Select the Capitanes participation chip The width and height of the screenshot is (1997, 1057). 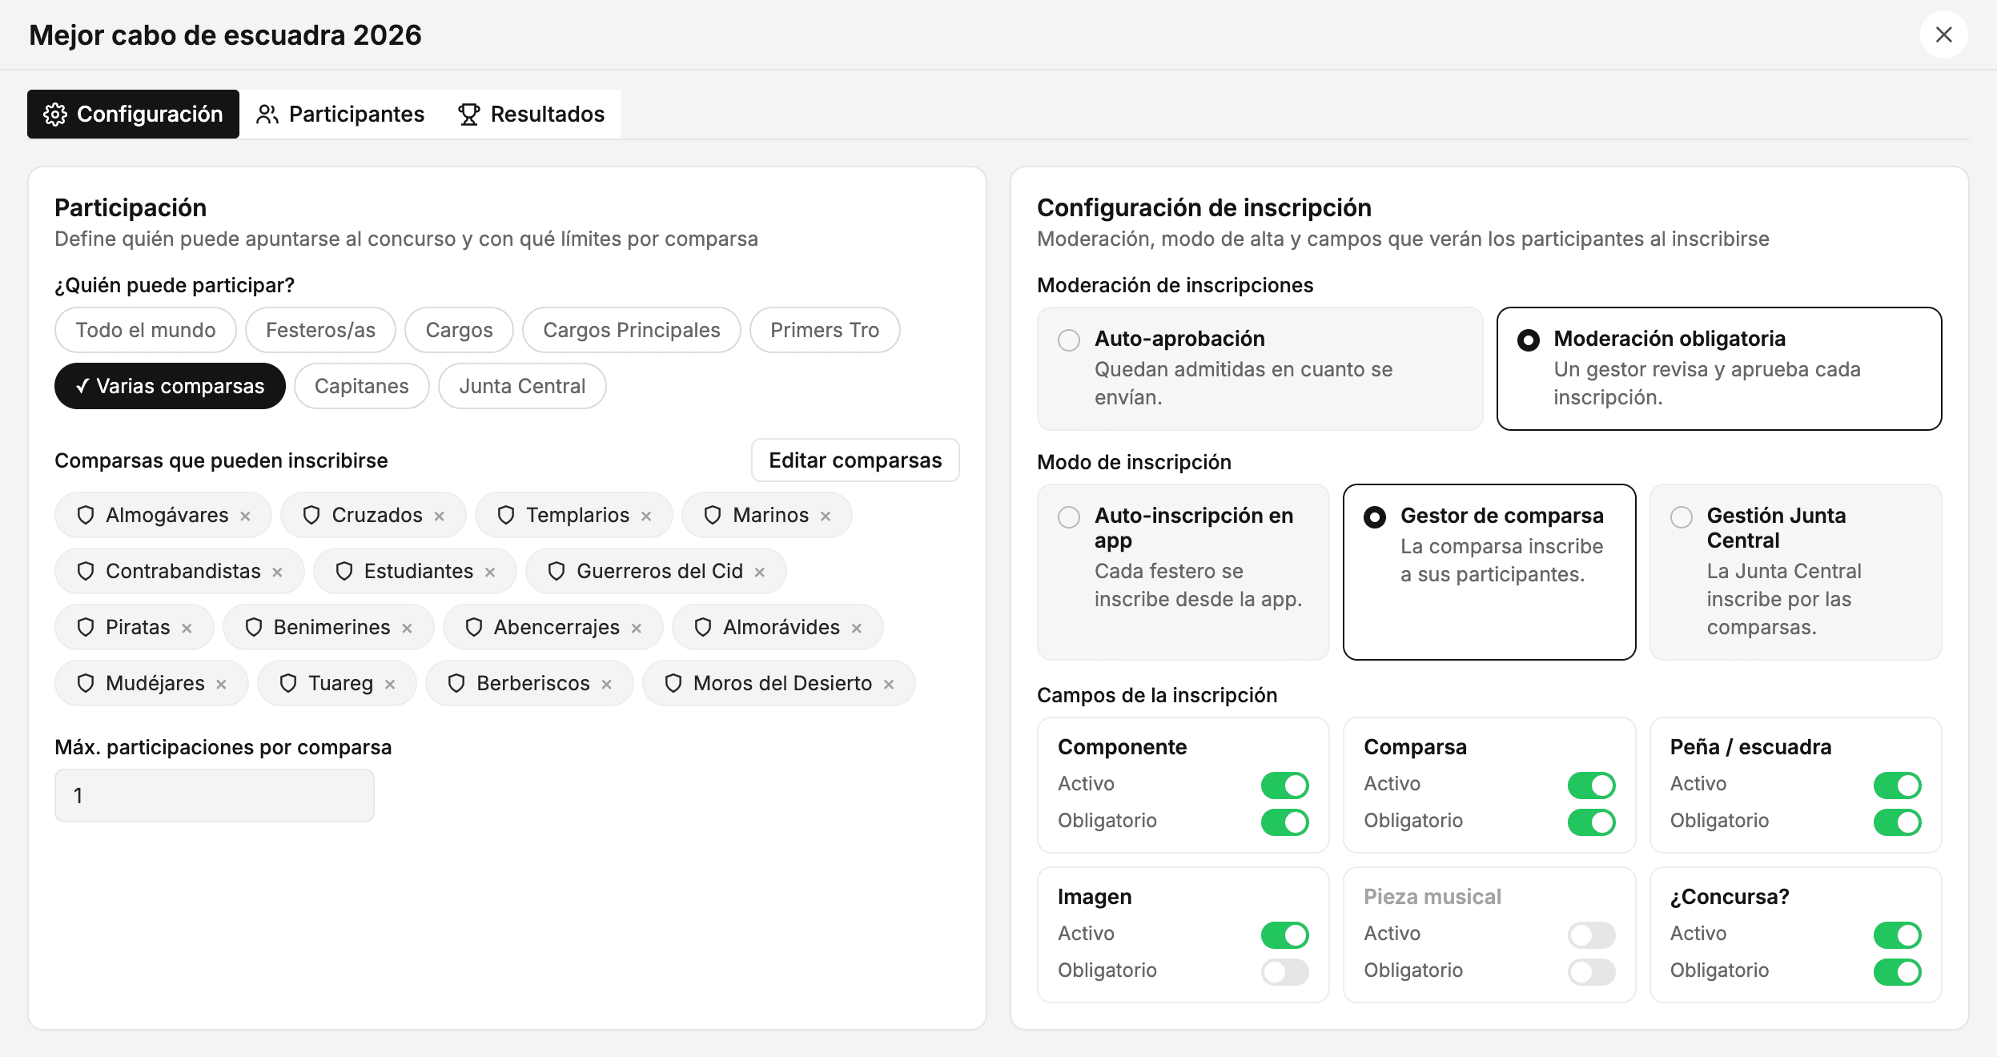coord(362,386)
